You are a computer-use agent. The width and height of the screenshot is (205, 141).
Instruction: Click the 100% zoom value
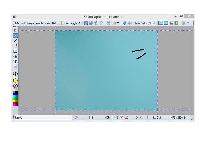pos(107,117)
